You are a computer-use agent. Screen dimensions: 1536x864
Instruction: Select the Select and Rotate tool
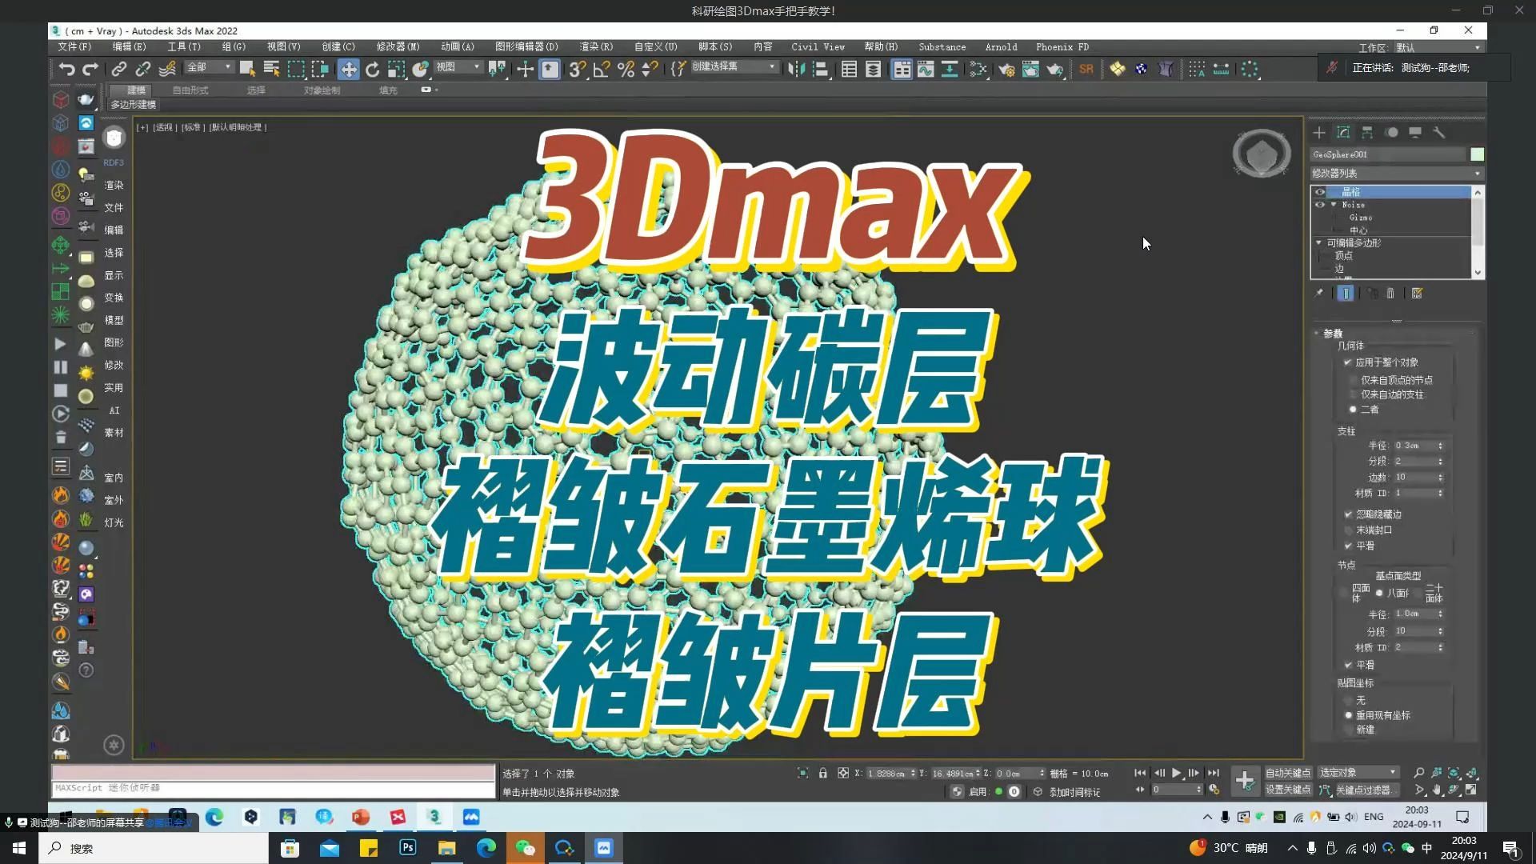pyautogui.click(x=372, y=68)
